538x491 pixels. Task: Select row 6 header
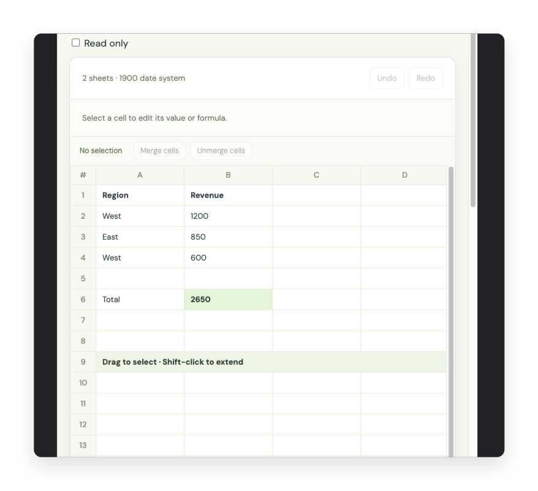click(x=83, y=299)
